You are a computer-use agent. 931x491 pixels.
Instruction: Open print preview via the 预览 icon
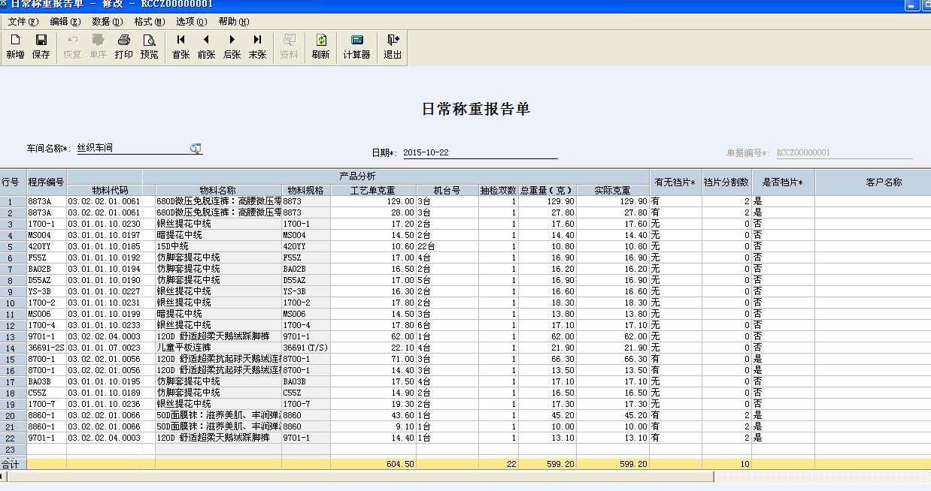tap(150, 47)
